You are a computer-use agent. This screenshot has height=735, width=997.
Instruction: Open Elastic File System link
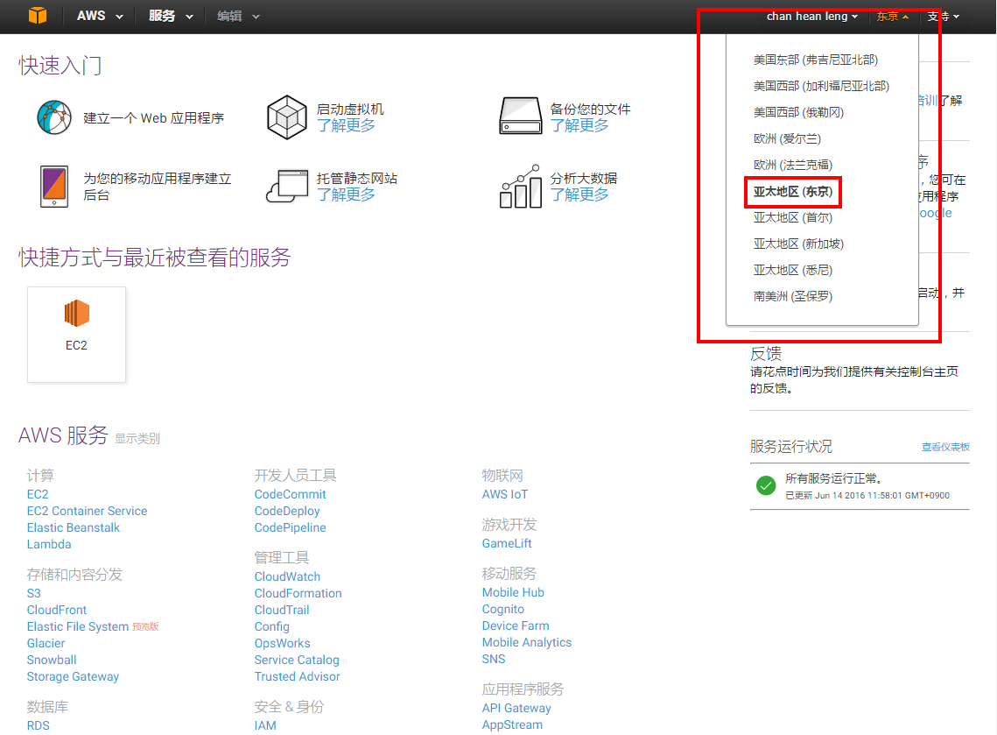click(x=78, y=627)
